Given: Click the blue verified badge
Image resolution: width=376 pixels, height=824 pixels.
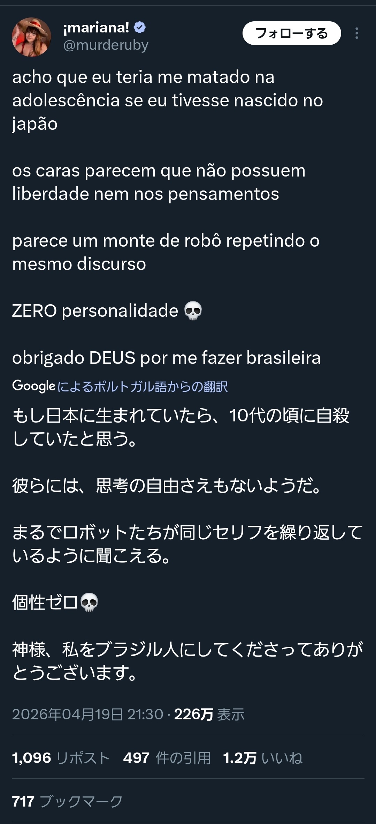Looking at the screenshot, I should click(x=140, y=27).
